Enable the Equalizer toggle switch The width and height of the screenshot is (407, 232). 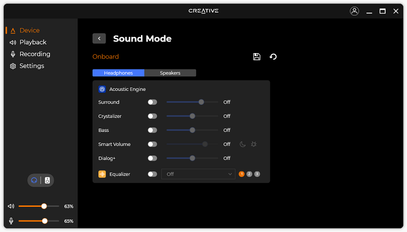tap(152, 174)
